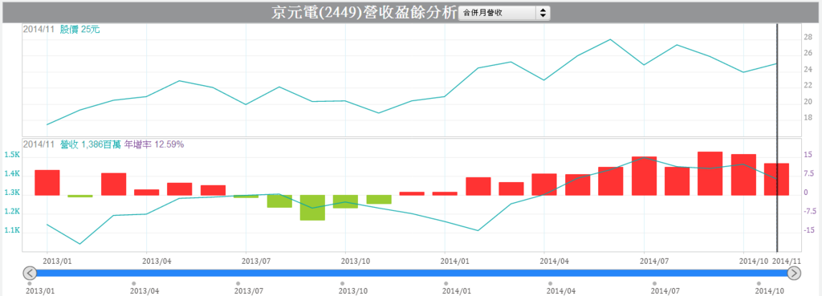
Task: Click the 股價 25元 label
Action: [x=79, y=30]
